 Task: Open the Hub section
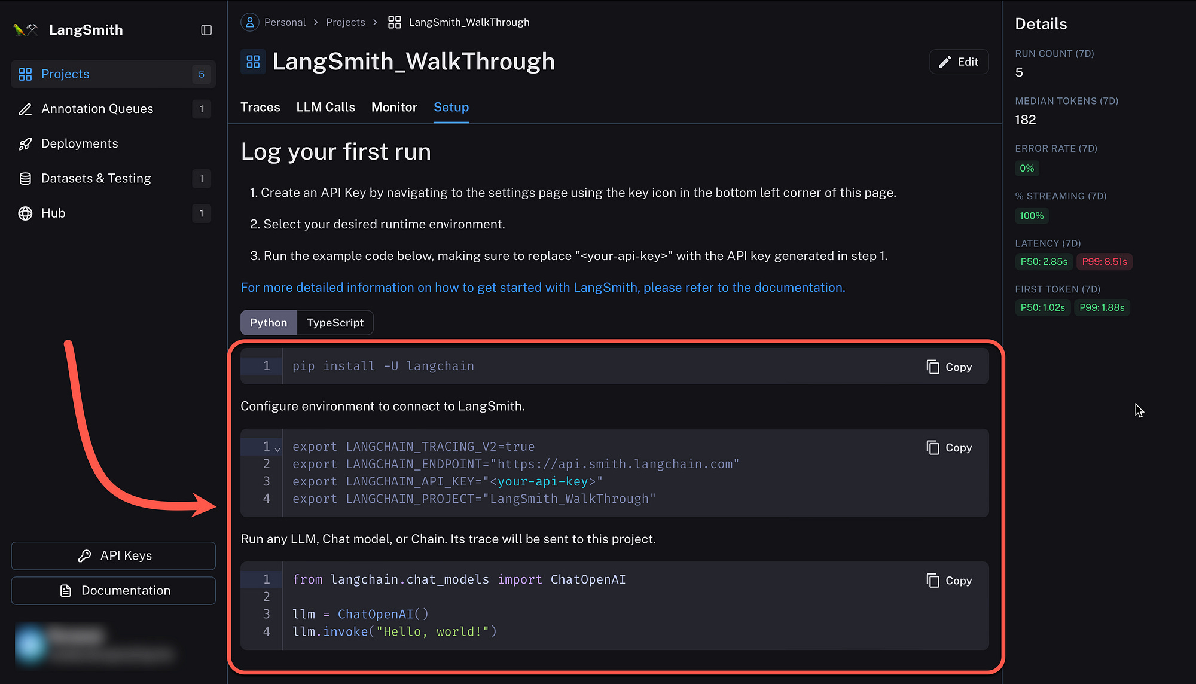click(x=113, y=213)
